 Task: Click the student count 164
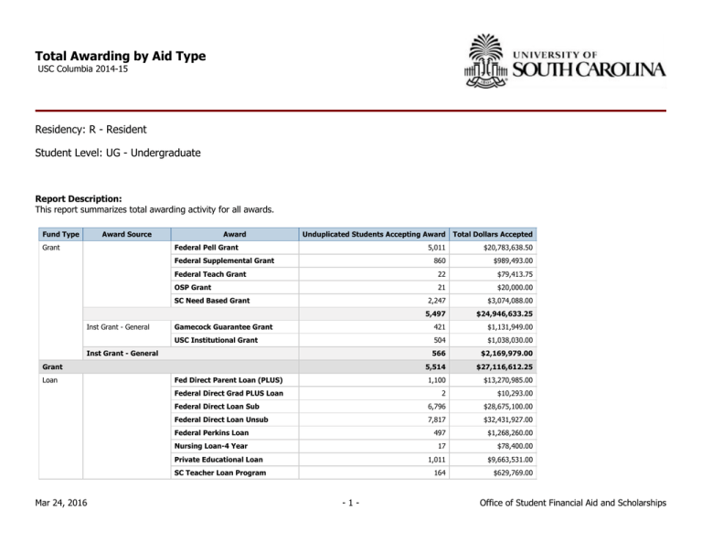coord(440,473)
